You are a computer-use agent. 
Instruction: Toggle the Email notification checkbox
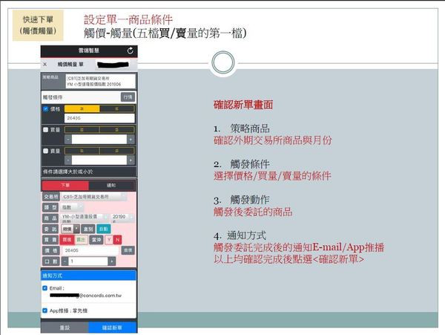tap(44, 288)
